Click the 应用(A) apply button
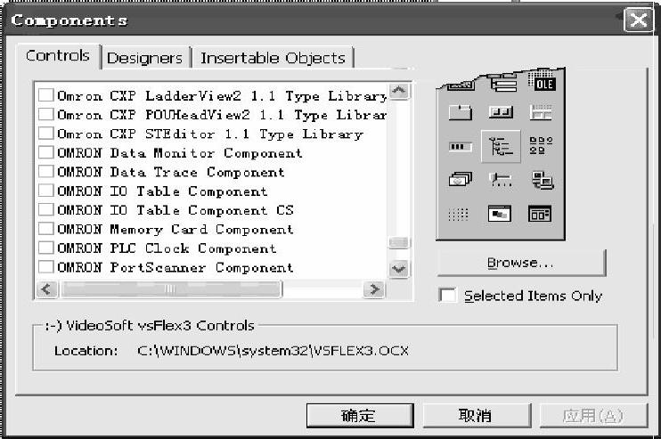This screenshot has width=661, height=439. tap(592, 416)
